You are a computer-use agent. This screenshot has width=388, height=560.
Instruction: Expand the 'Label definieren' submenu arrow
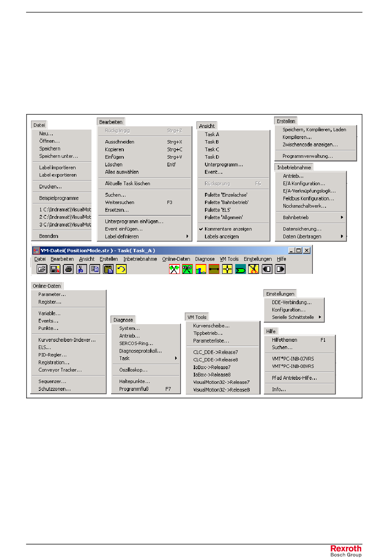coord(187,236)
